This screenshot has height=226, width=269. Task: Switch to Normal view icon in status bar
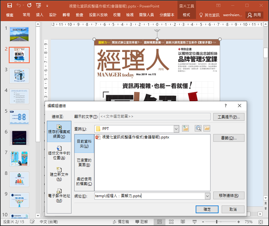(159, 222)
